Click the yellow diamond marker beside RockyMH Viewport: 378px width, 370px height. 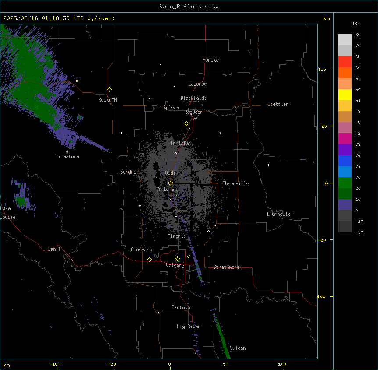(x=109, y=90)
